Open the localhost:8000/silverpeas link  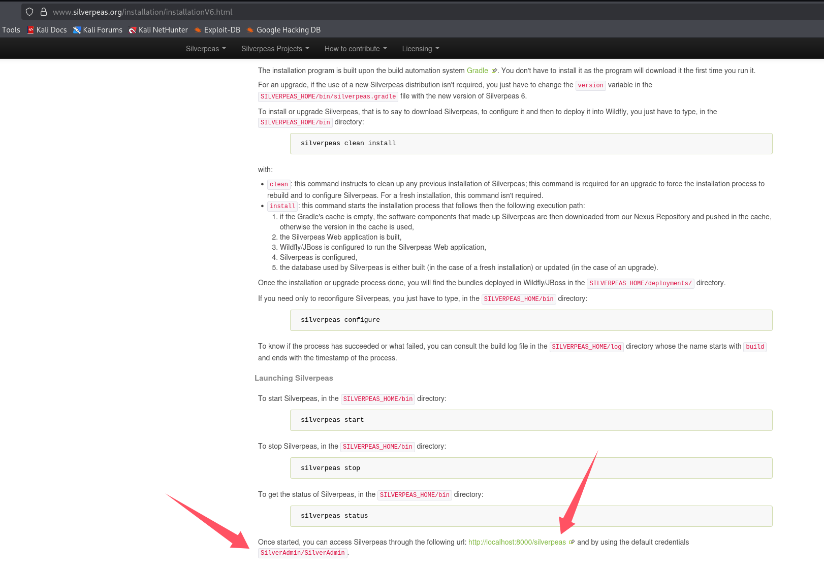(x=517, y=542)
